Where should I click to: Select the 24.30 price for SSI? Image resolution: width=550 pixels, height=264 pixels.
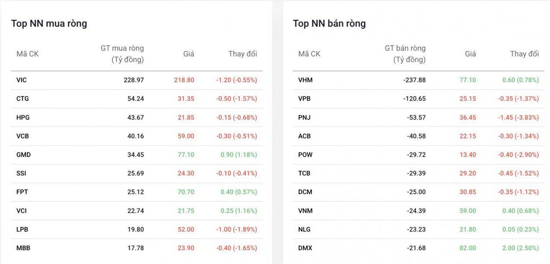point(186,173)
